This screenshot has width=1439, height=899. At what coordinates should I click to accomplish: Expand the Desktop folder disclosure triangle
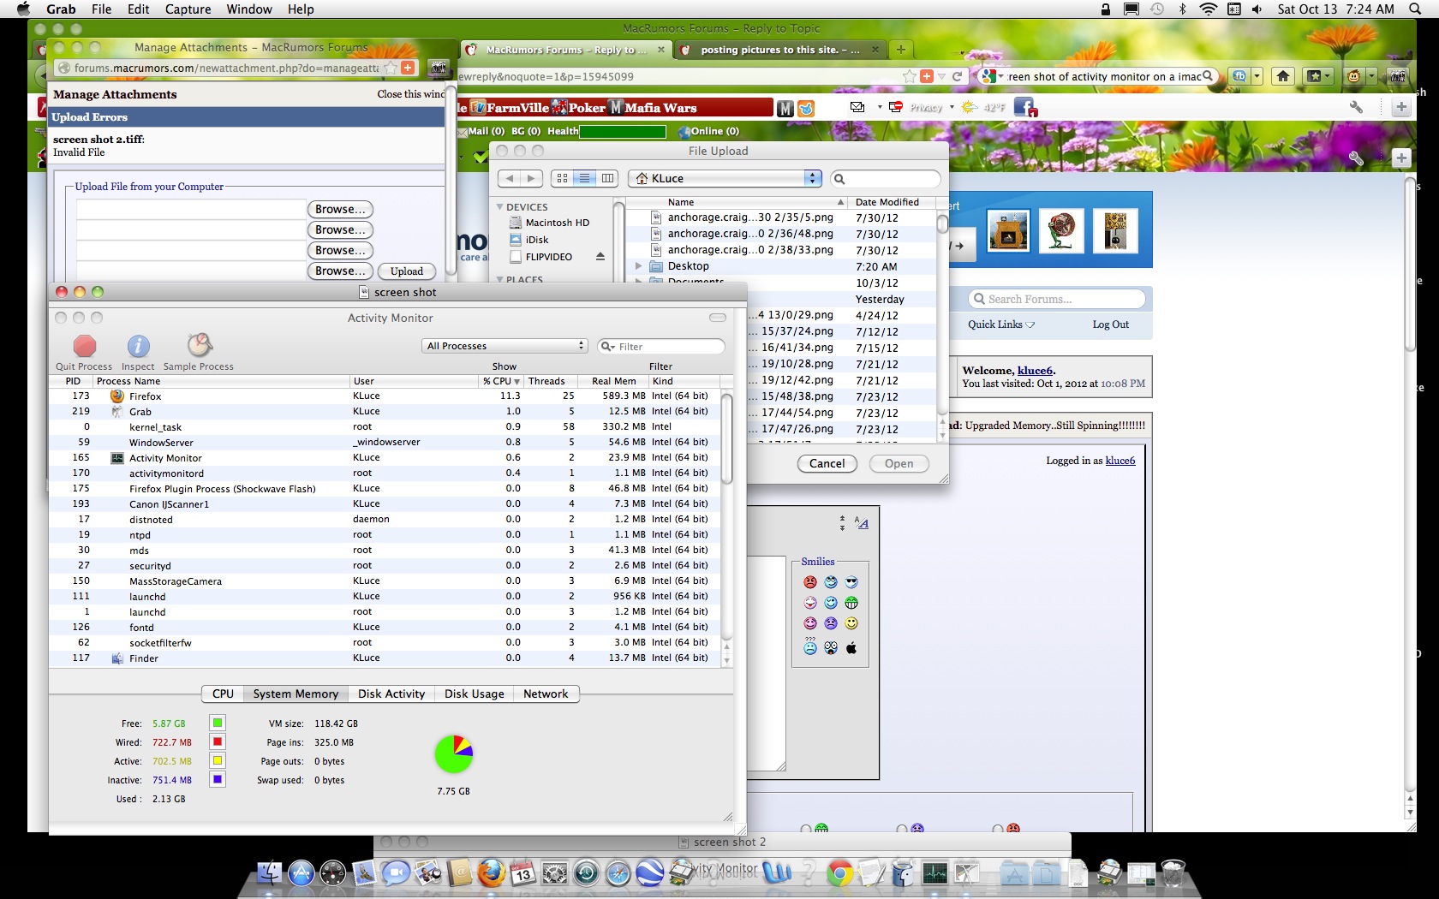click(x=638, y=266)
